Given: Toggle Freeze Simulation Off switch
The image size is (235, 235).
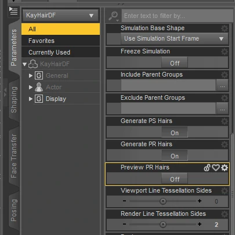Looking at the screenshot, I should 175,63.
